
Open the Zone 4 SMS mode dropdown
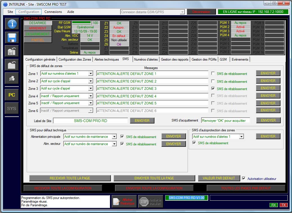[x=91, y=96]
